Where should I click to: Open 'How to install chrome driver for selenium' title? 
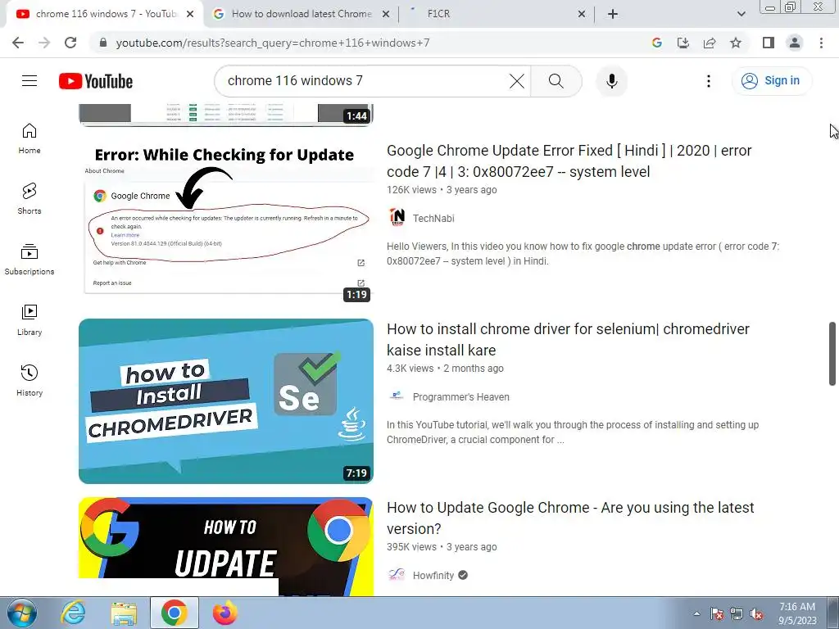tap(569, 340)
